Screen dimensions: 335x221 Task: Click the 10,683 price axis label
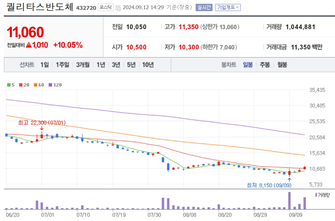point(317,169)
